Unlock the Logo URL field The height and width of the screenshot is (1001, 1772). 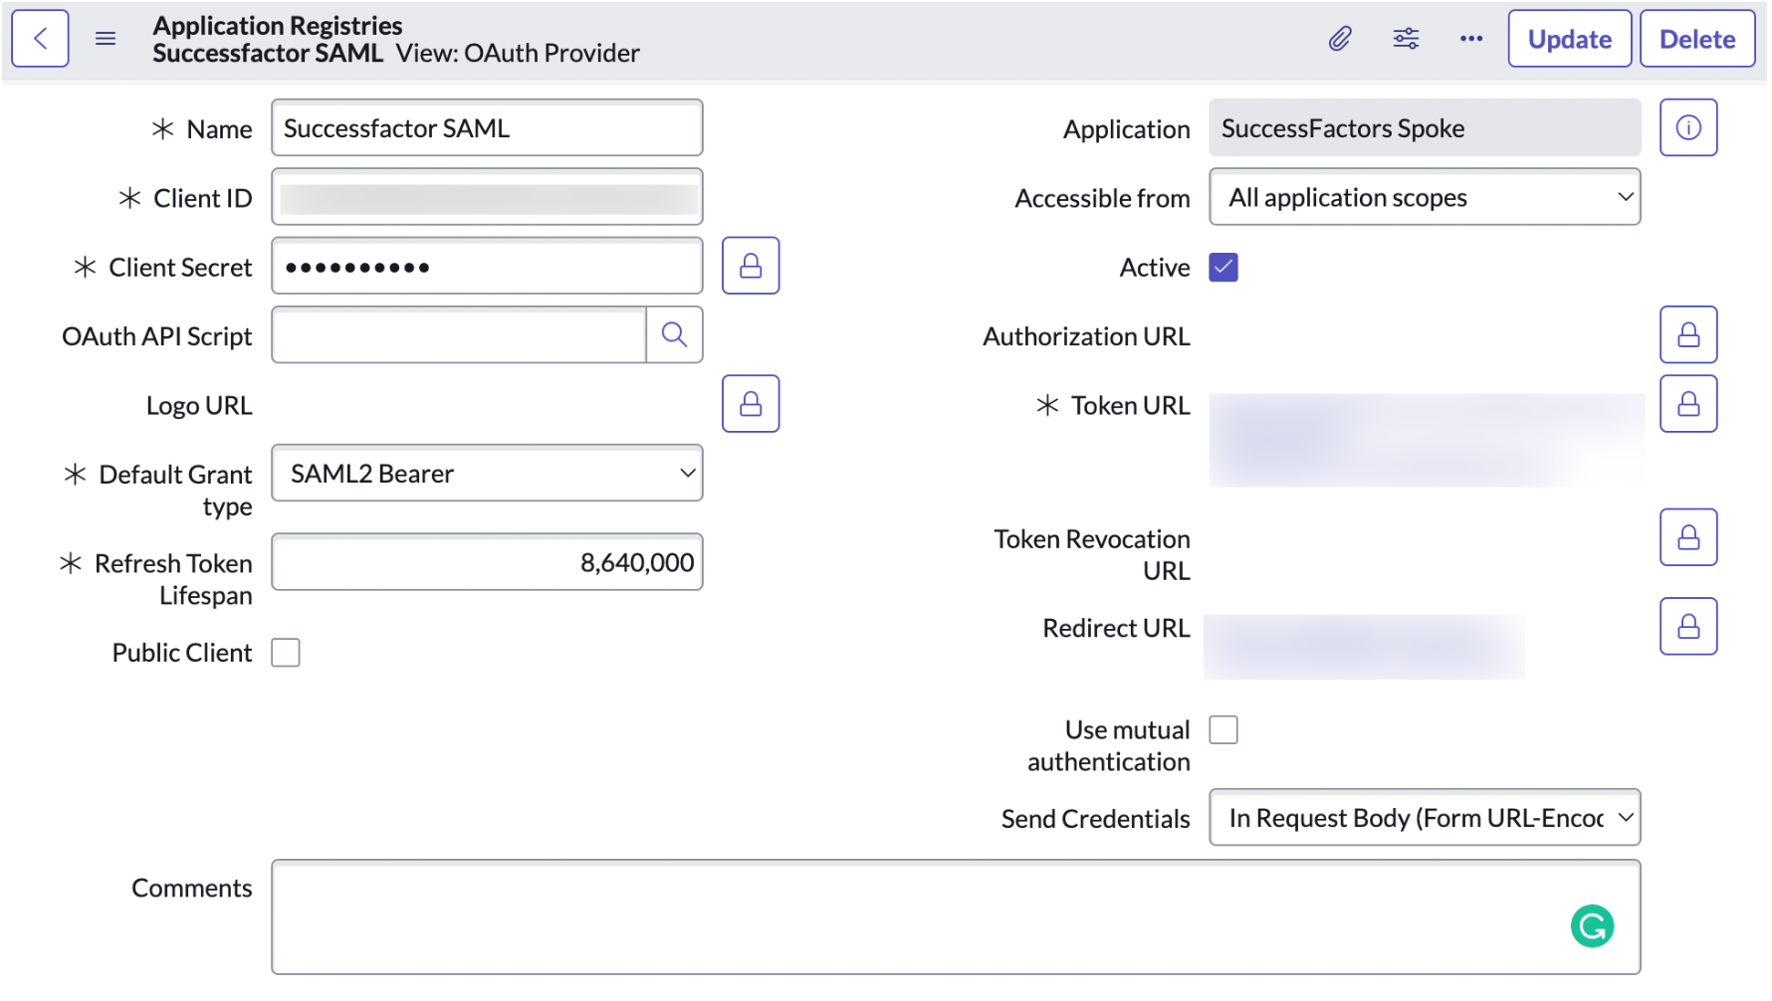click(751, 404)
